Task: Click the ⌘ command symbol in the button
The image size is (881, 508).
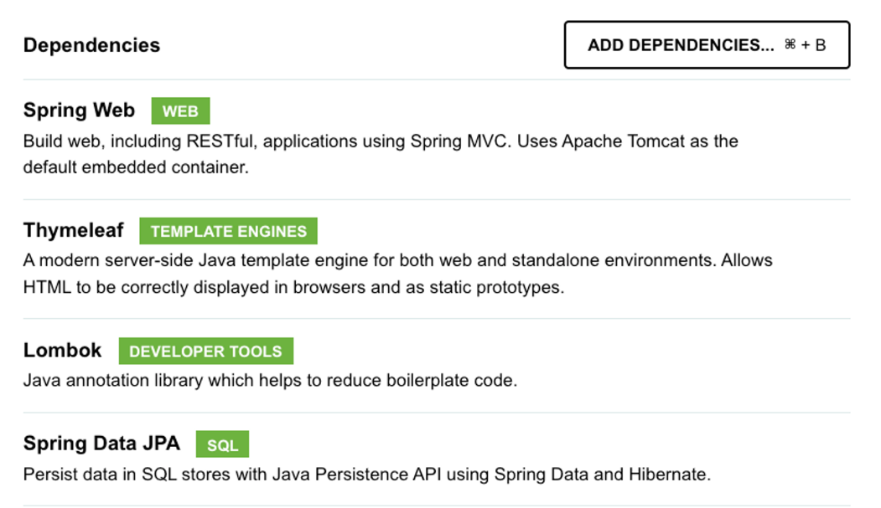Action: [x=790, y=45]
